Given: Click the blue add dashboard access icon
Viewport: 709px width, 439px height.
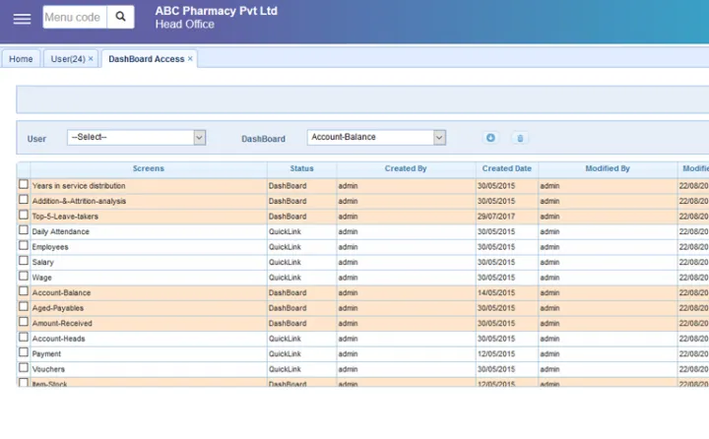Looking at the screenshot, I should click(490, 139).
